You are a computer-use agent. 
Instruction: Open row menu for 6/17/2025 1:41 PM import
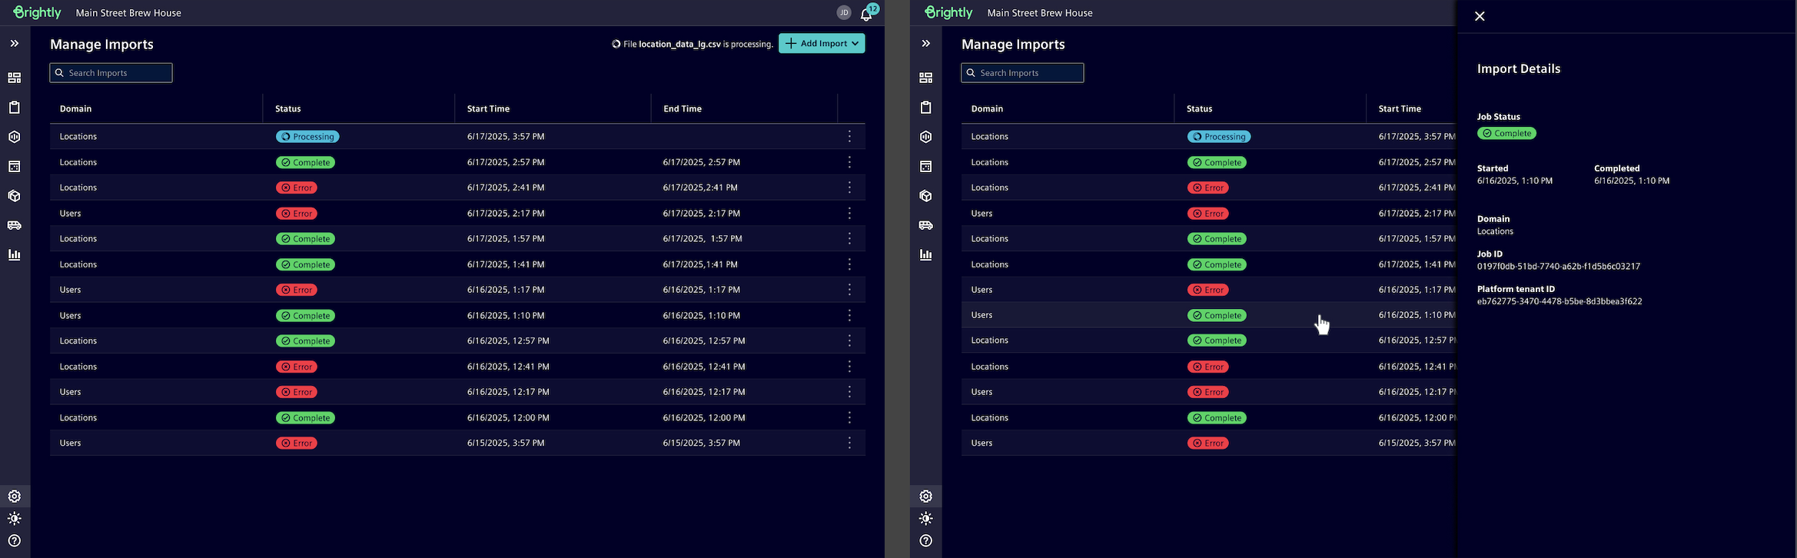849,264
